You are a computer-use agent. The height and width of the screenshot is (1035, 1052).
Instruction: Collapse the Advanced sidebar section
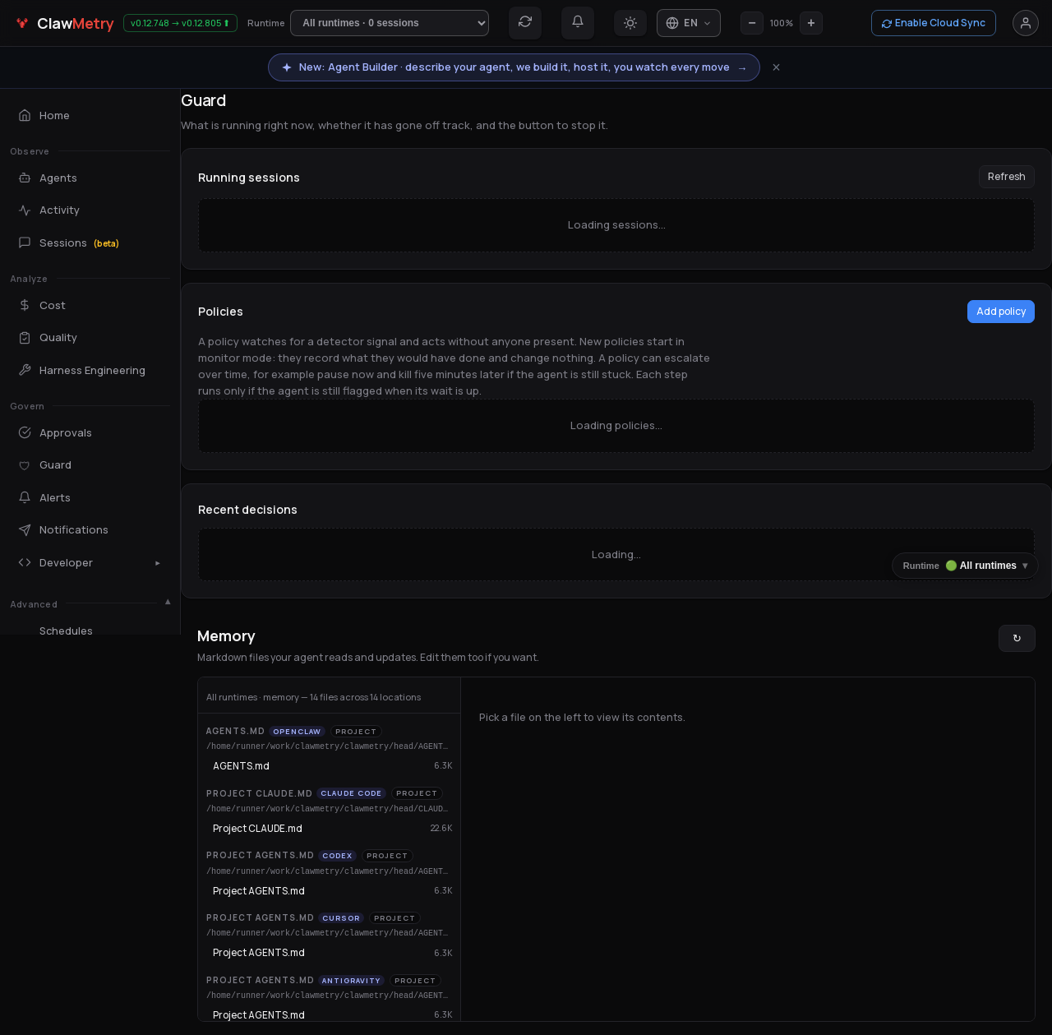tap(168, 602)
